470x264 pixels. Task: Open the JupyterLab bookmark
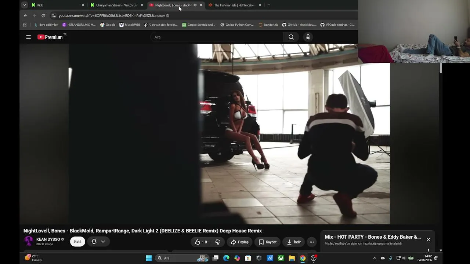click(x=268, y=25)
